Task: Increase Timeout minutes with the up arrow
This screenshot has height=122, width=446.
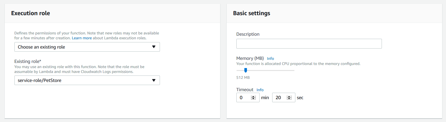Action: 253,96
